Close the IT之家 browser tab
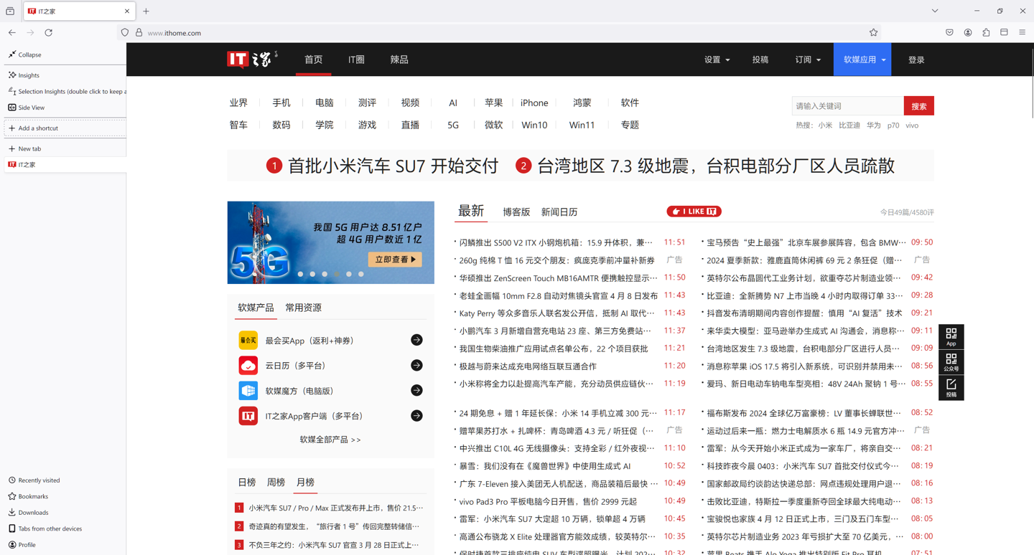This screenshot has height=555, width=1034. pos(127,11)
